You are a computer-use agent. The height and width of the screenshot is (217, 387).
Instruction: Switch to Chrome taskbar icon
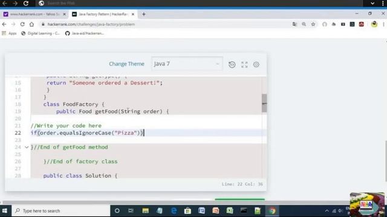coord(272,210)
